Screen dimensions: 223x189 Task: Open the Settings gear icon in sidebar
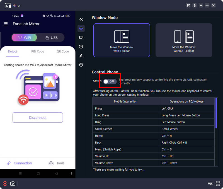coord(81,28)
